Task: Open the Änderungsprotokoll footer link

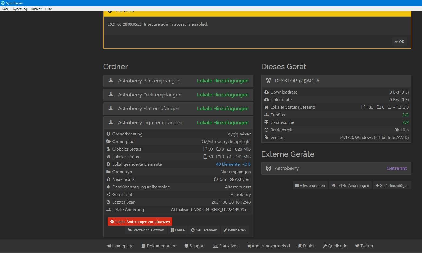Action: coord(268,246)
